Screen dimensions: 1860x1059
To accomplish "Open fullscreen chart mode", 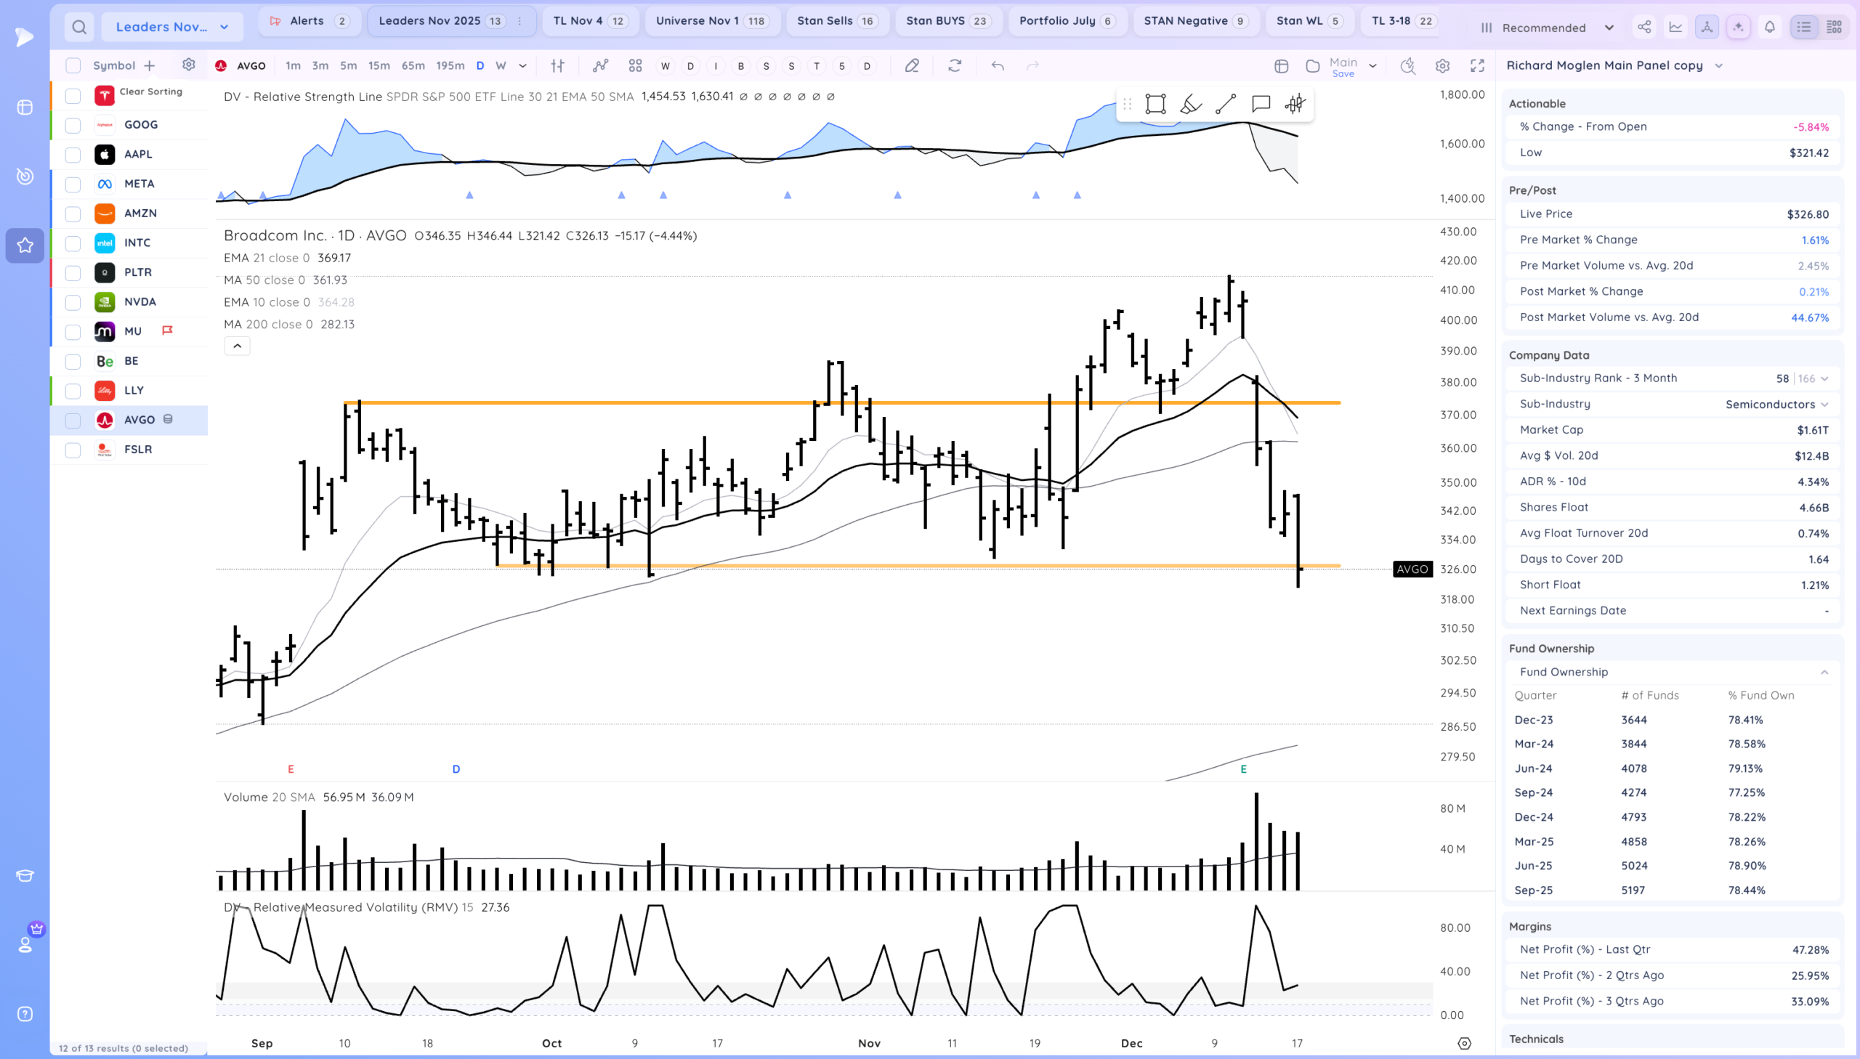I will coord(1476,65).
